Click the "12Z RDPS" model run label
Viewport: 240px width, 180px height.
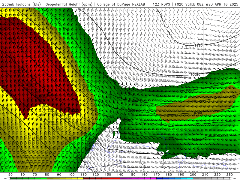[161, 4]
